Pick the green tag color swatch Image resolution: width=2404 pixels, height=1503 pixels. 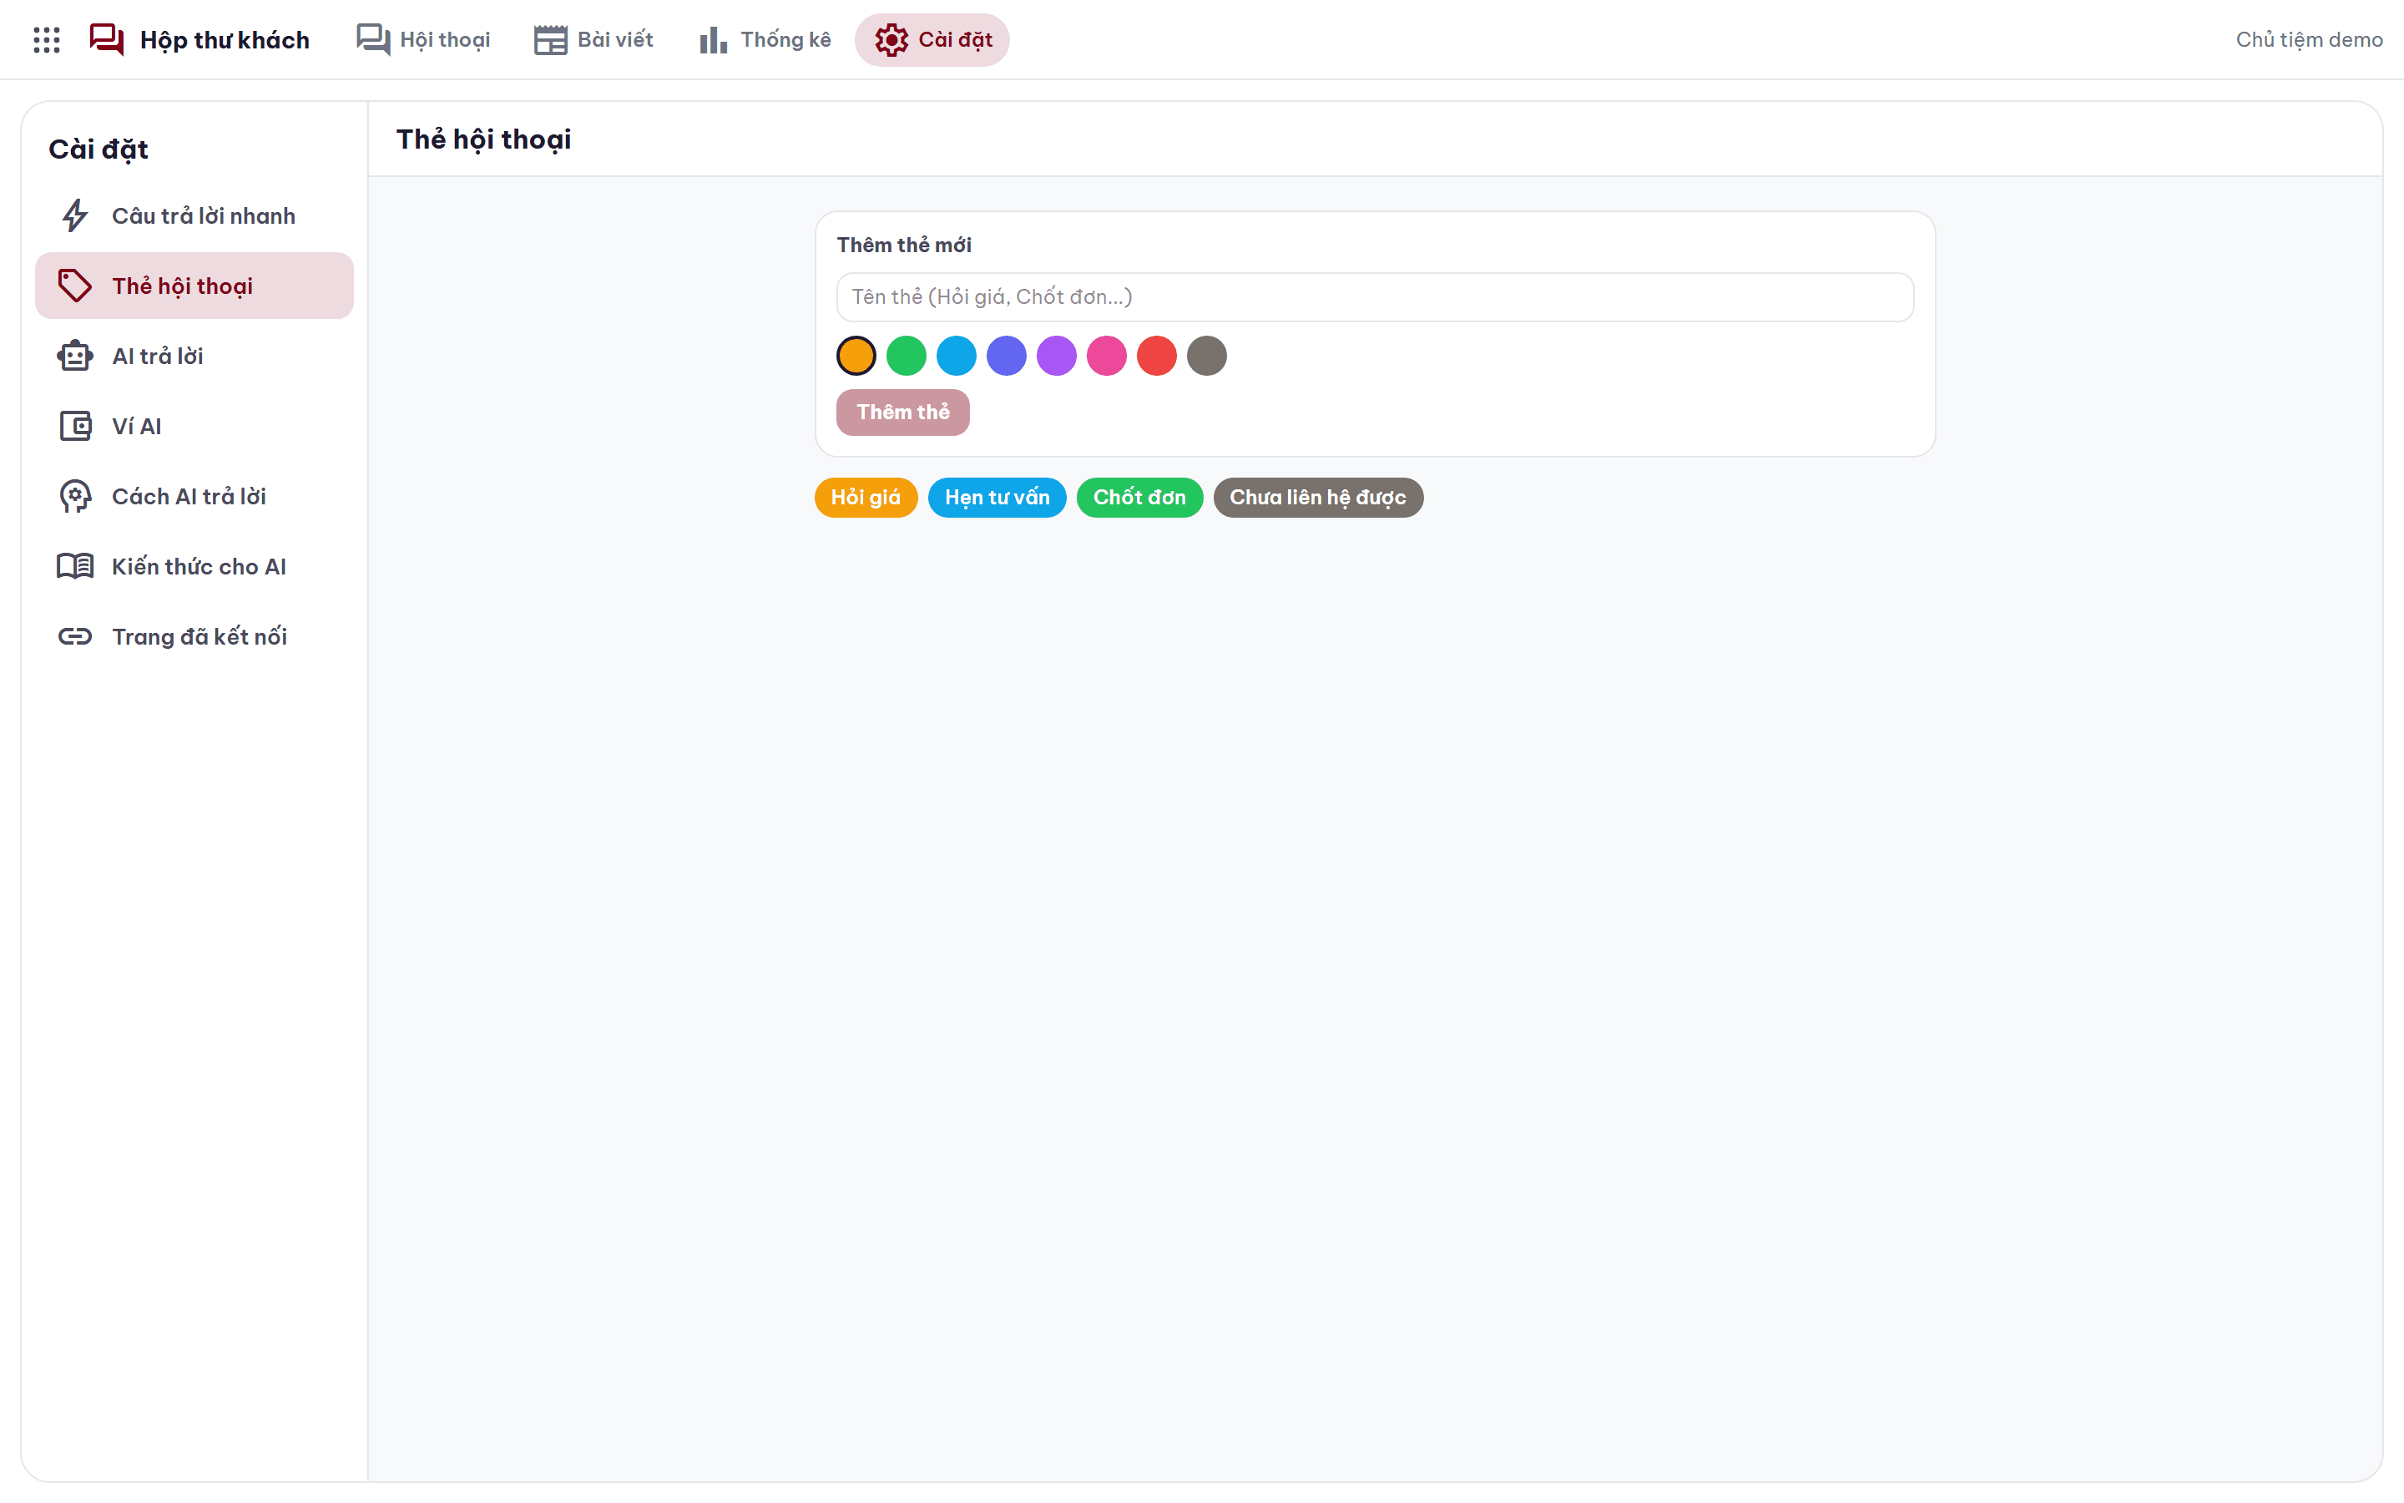click(x=906, y=356)
